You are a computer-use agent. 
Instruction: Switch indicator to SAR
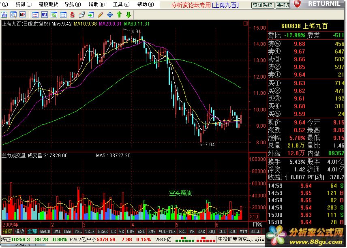tap(201, 231)
